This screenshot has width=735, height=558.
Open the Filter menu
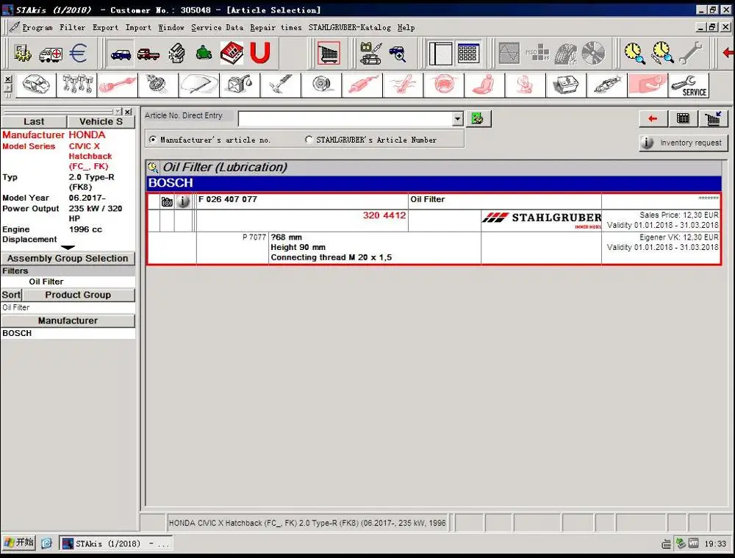click(72, 28)
